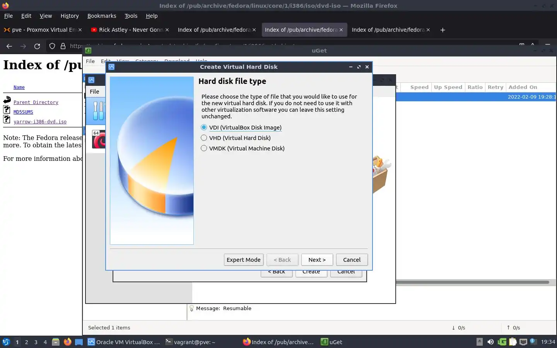The width and height of the screenshot is (557, 348).
Task: Open Firefox Help menu
Action: (152, 16)
